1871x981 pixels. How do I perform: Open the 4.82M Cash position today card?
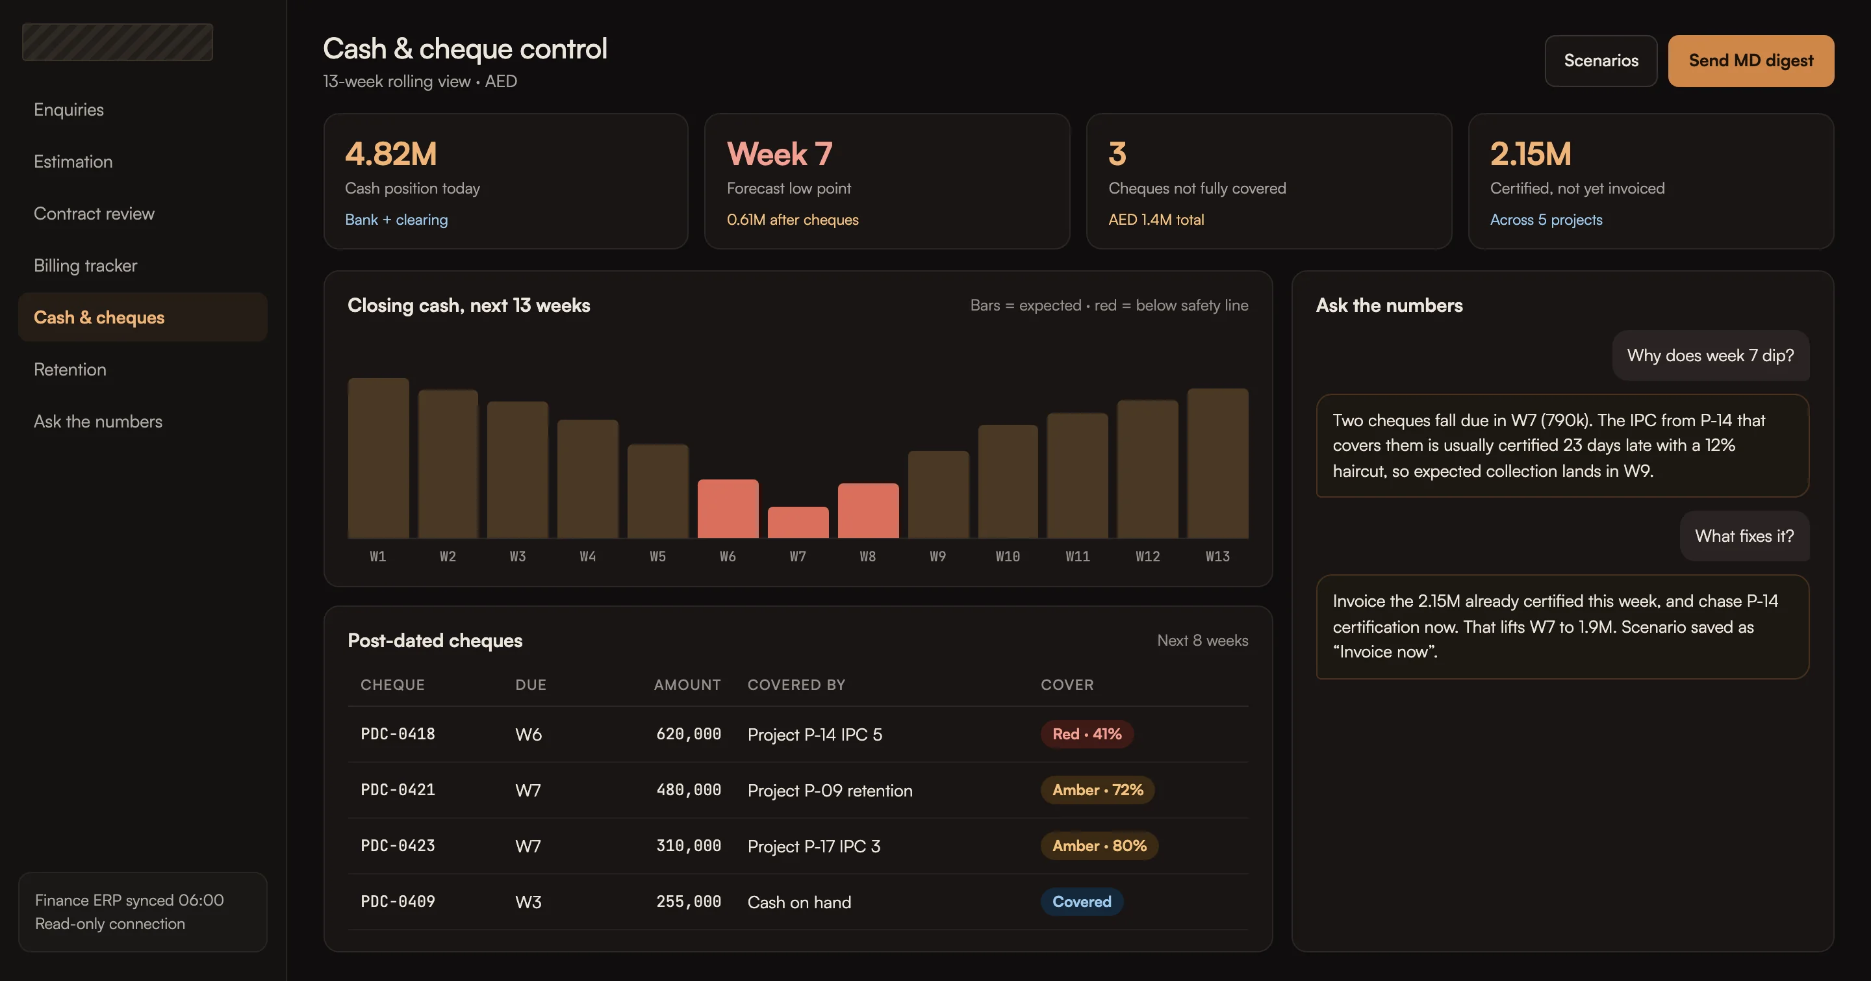505,181
